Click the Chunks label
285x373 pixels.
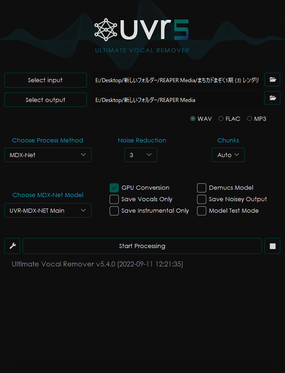click(228, 141)
